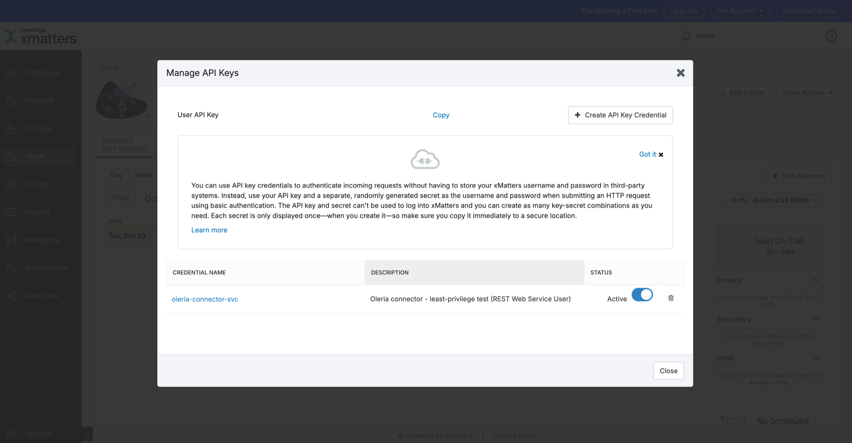Open the All On-Call Shifts dropdown
The height and width of the screenshot is (443, 852).
[x=785, y=200]
